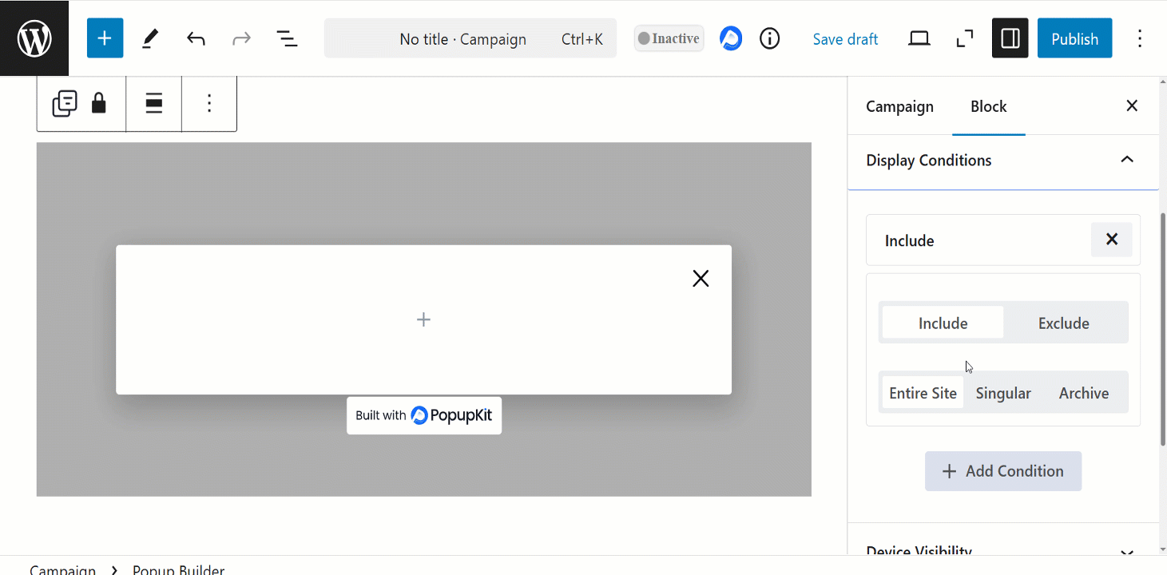Open the block inserter plus button
This screenshot has height=575, width=1167.
105,39
